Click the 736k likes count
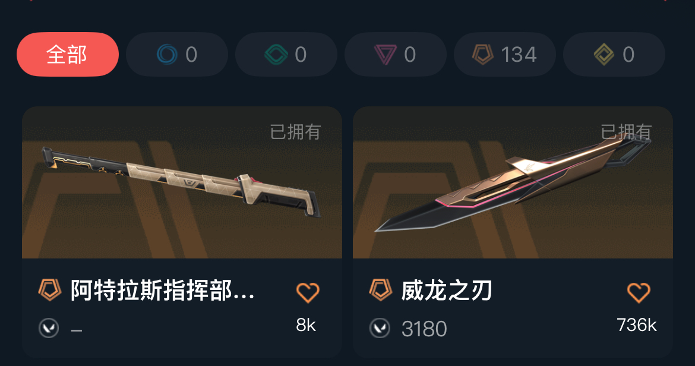The image size is (695, 366). (x=637, y=325)
